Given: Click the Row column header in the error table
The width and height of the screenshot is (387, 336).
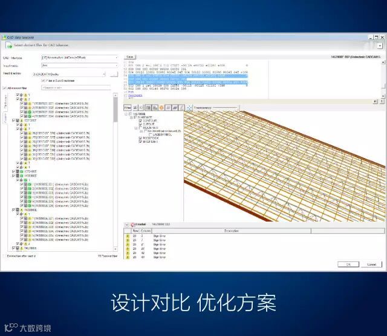Looking at the screenshot, I should click(x=135, y=231).
